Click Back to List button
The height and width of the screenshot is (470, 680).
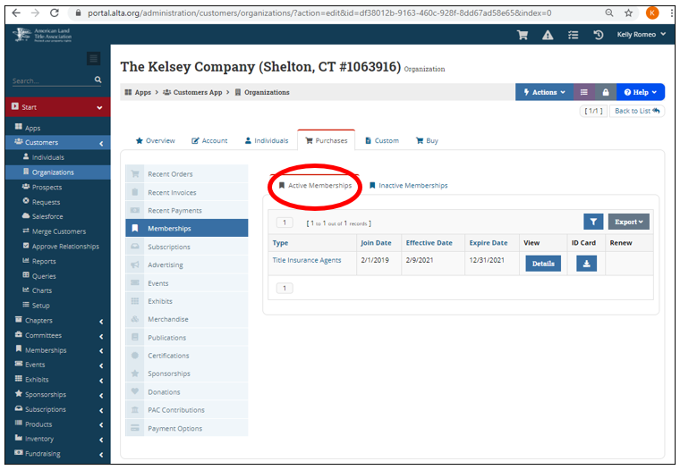[x=637, y=111]
